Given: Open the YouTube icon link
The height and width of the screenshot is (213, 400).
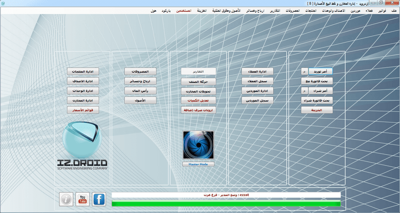Looking at the screenshot, I should (x=82, y=199).
